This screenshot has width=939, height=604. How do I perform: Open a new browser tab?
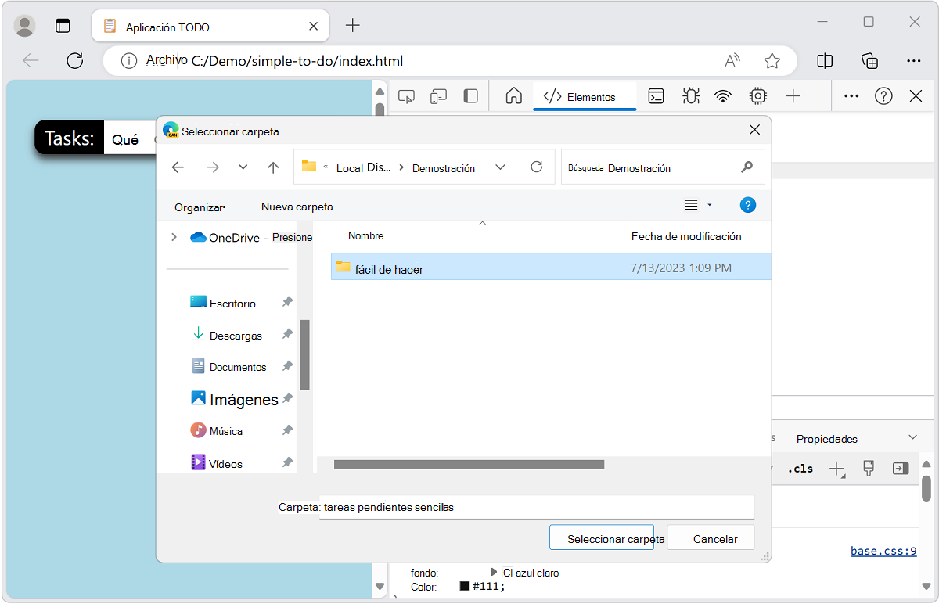tap(353, 26)
